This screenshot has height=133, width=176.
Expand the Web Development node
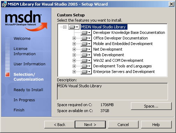coord(74,55)
